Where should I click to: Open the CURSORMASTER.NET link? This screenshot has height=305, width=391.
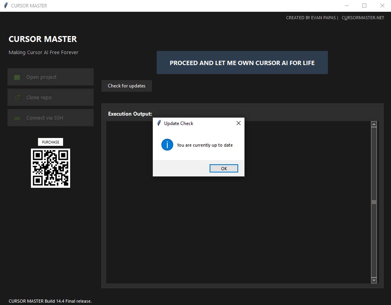(x=363, y=18)
